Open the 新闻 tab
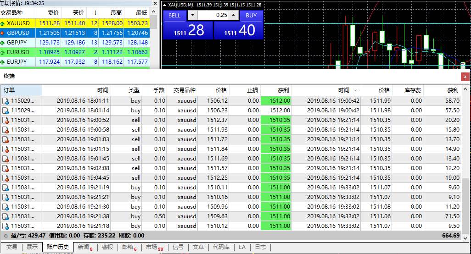 point(85,247)
